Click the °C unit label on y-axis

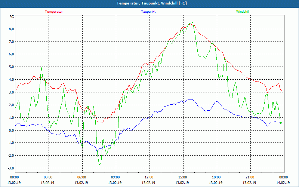coord(12,17)
